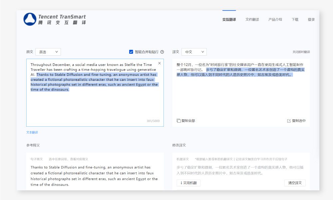Click the copy icon beside 复制全部
The width and height of the screenshot is (333, 200).
tap(179, 120)
